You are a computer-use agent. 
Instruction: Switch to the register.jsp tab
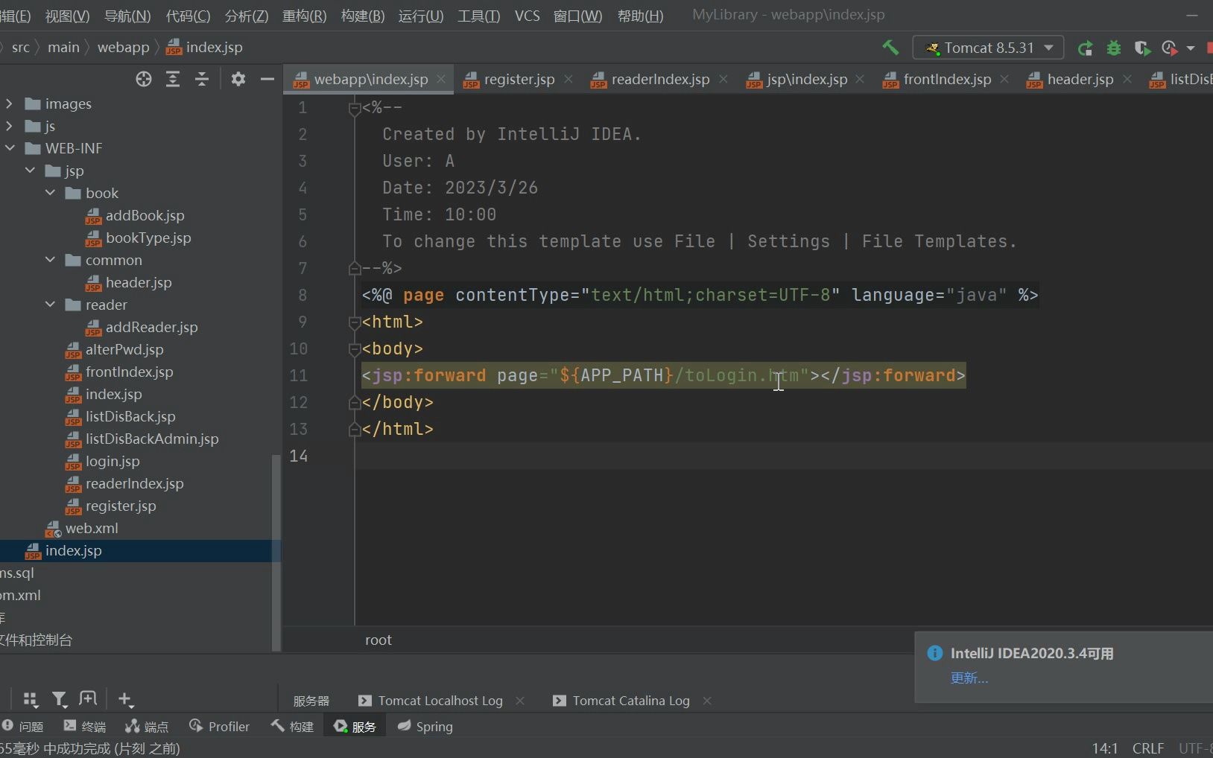tap(519, 79)
